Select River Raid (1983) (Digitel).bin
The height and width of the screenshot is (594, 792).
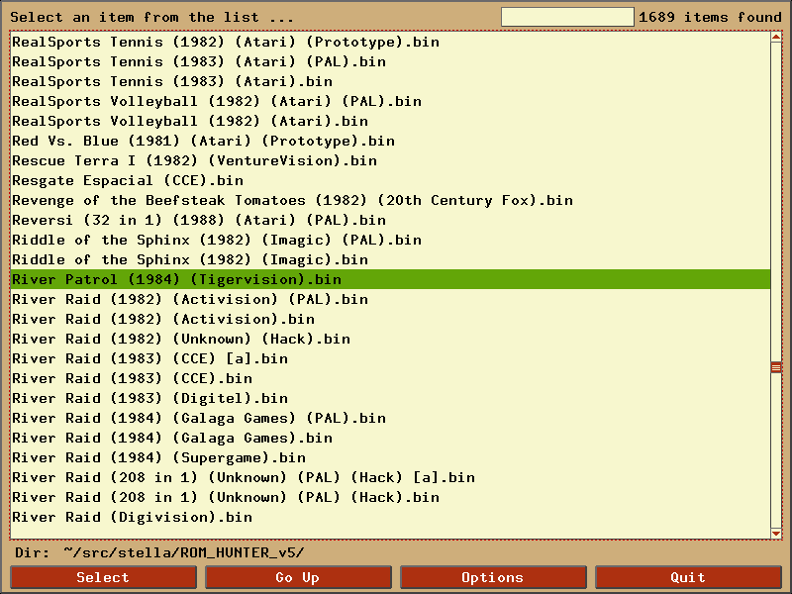(x=149, y=398)
